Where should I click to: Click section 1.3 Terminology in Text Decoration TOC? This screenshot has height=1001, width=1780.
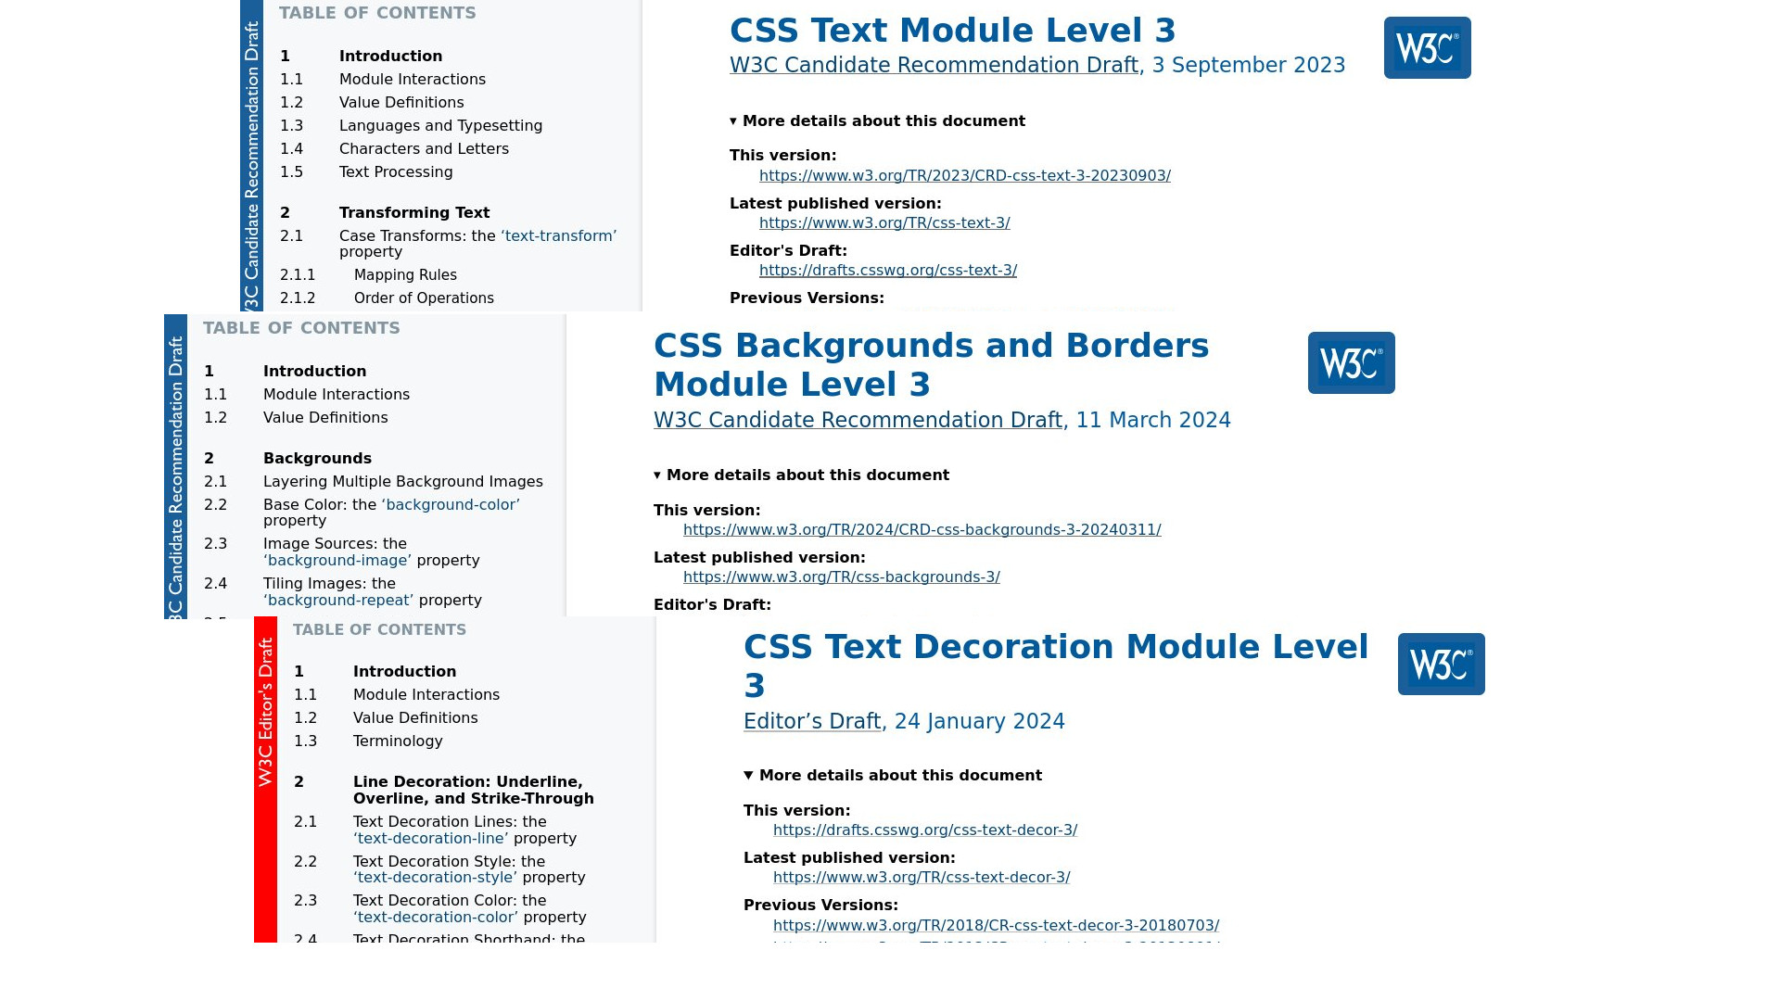(396, 741)
